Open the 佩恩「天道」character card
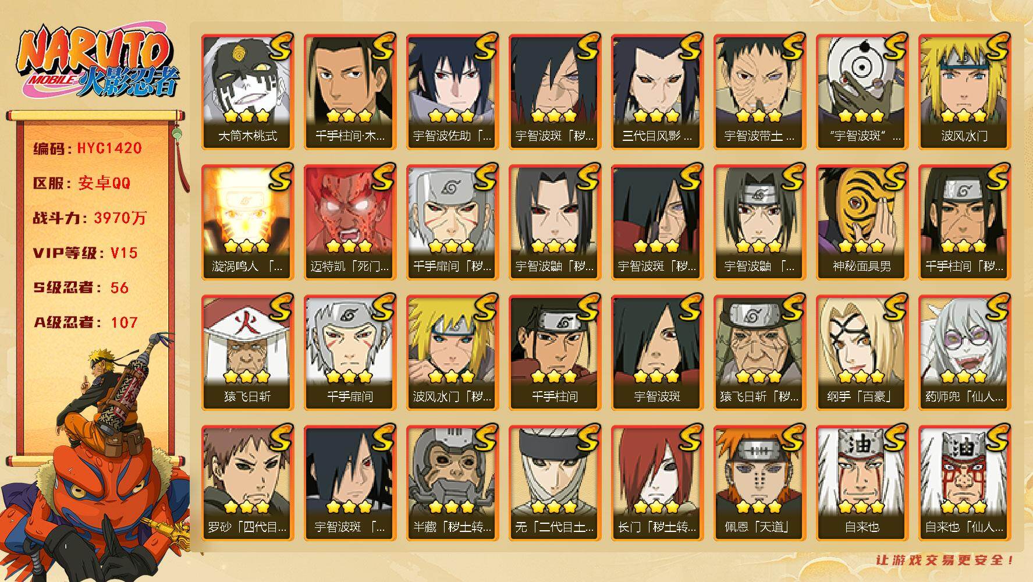1033x582 pixels. 759,483
